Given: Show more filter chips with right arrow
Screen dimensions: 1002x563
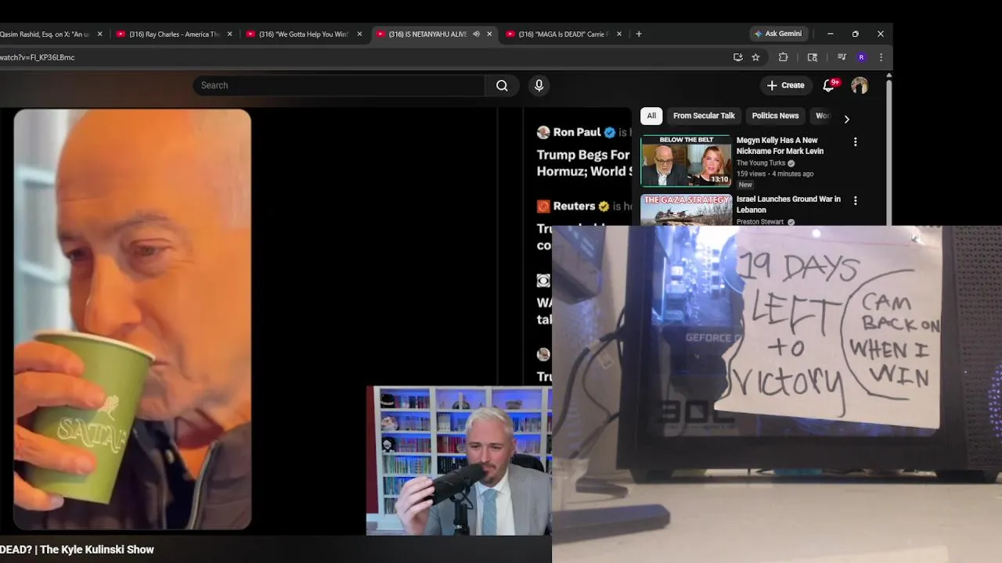Looking at the screenshot, I should click(846, 119).
